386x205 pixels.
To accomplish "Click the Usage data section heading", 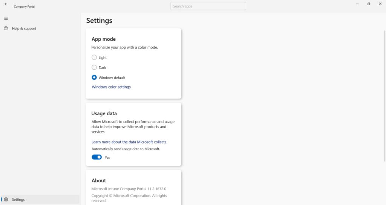I will [x=104, y=113].
